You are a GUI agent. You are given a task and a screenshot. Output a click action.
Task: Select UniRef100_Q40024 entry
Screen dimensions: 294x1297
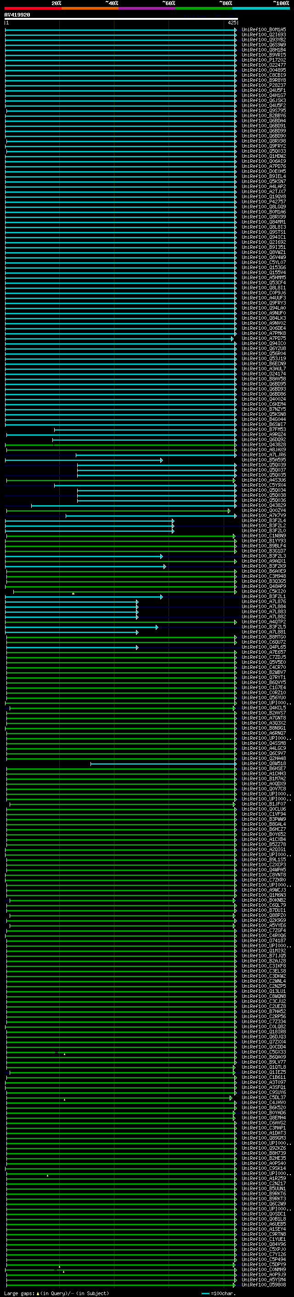pyautogui.click(x=264, y=399)
